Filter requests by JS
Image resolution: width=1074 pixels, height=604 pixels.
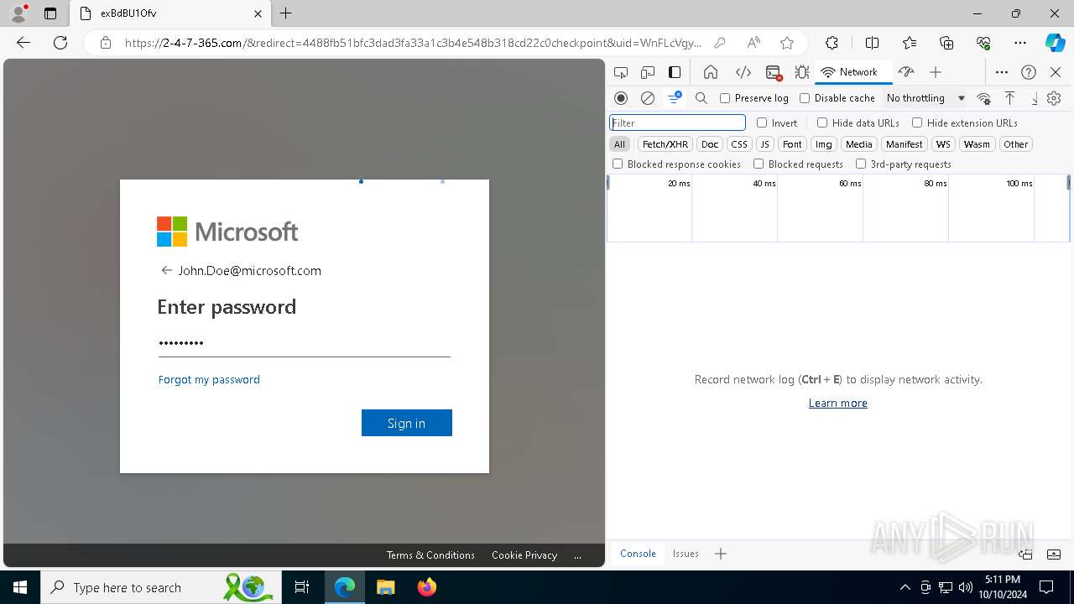764,144
